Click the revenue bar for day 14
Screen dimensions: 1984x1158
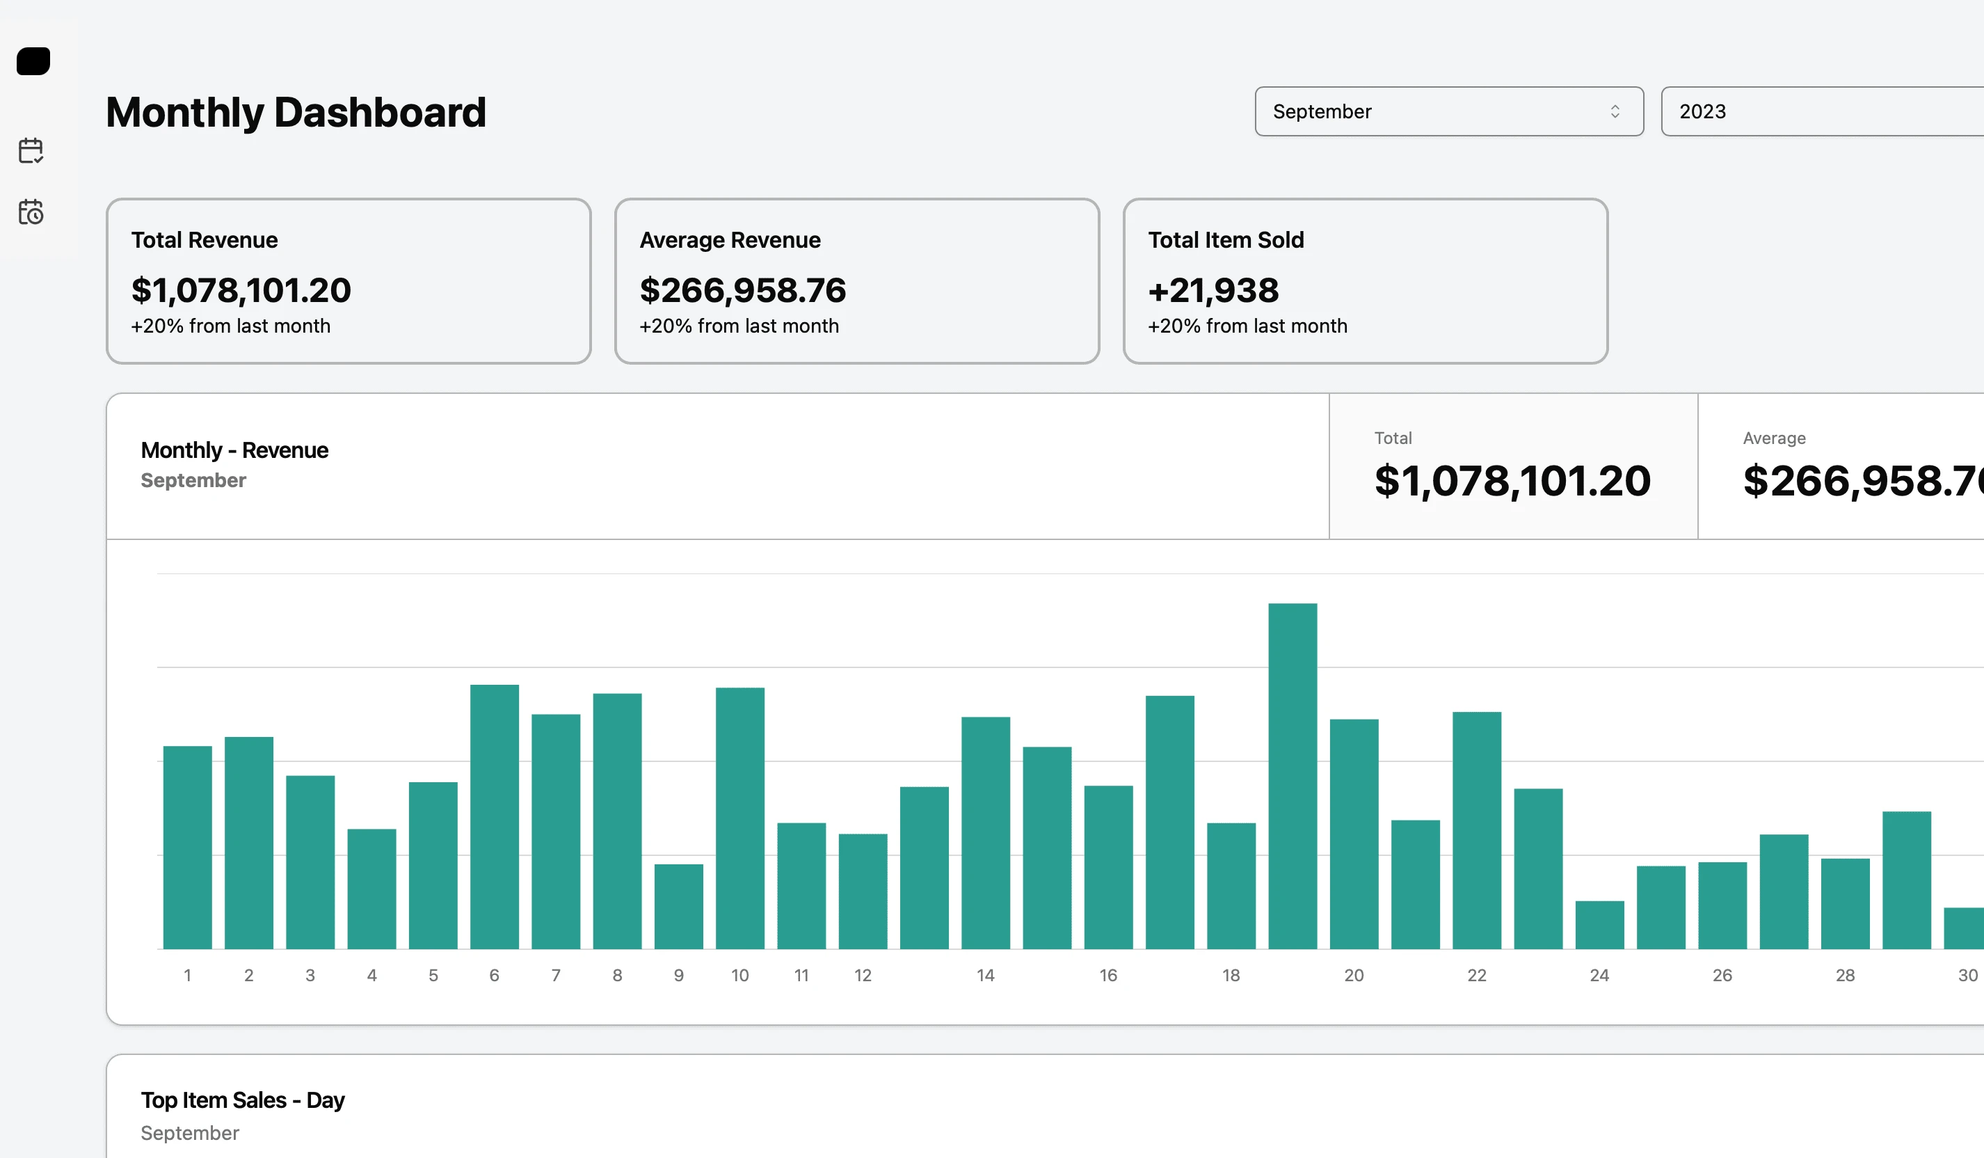tap(986, 832)
